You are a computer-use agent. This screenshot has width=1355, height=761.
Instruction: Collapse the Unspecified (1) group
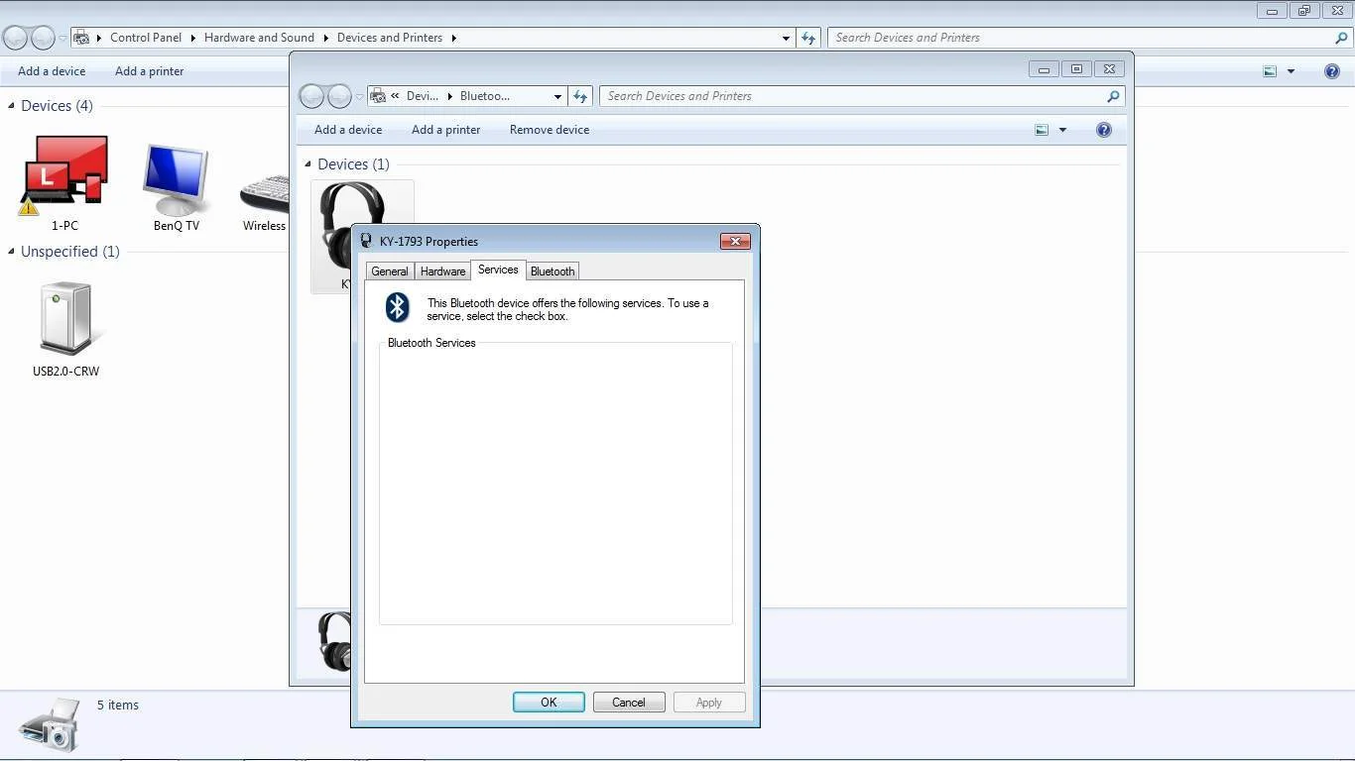click(x=12, y=252)
